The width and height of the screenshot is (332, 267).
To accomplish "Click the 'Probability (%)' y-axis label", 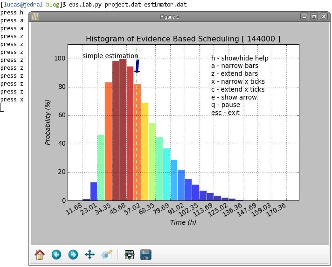I will tap(48, 122).
